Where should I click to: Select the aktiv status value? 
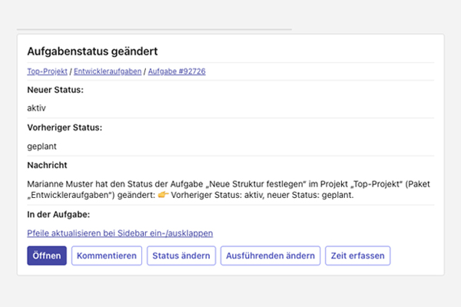tap(36, 108)
